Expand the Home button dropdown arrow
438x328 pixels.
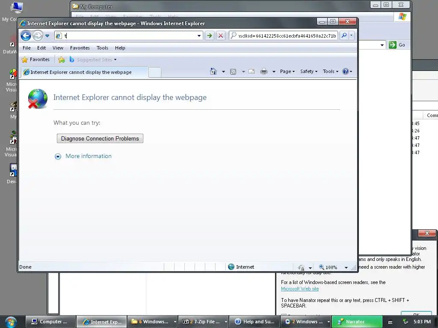pos(223,72)
